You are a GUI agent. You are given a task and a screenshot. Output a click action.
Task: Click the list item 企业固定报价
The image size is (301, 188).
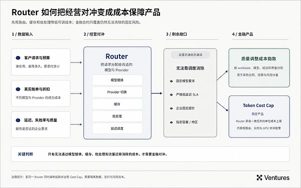coord(185,108)
